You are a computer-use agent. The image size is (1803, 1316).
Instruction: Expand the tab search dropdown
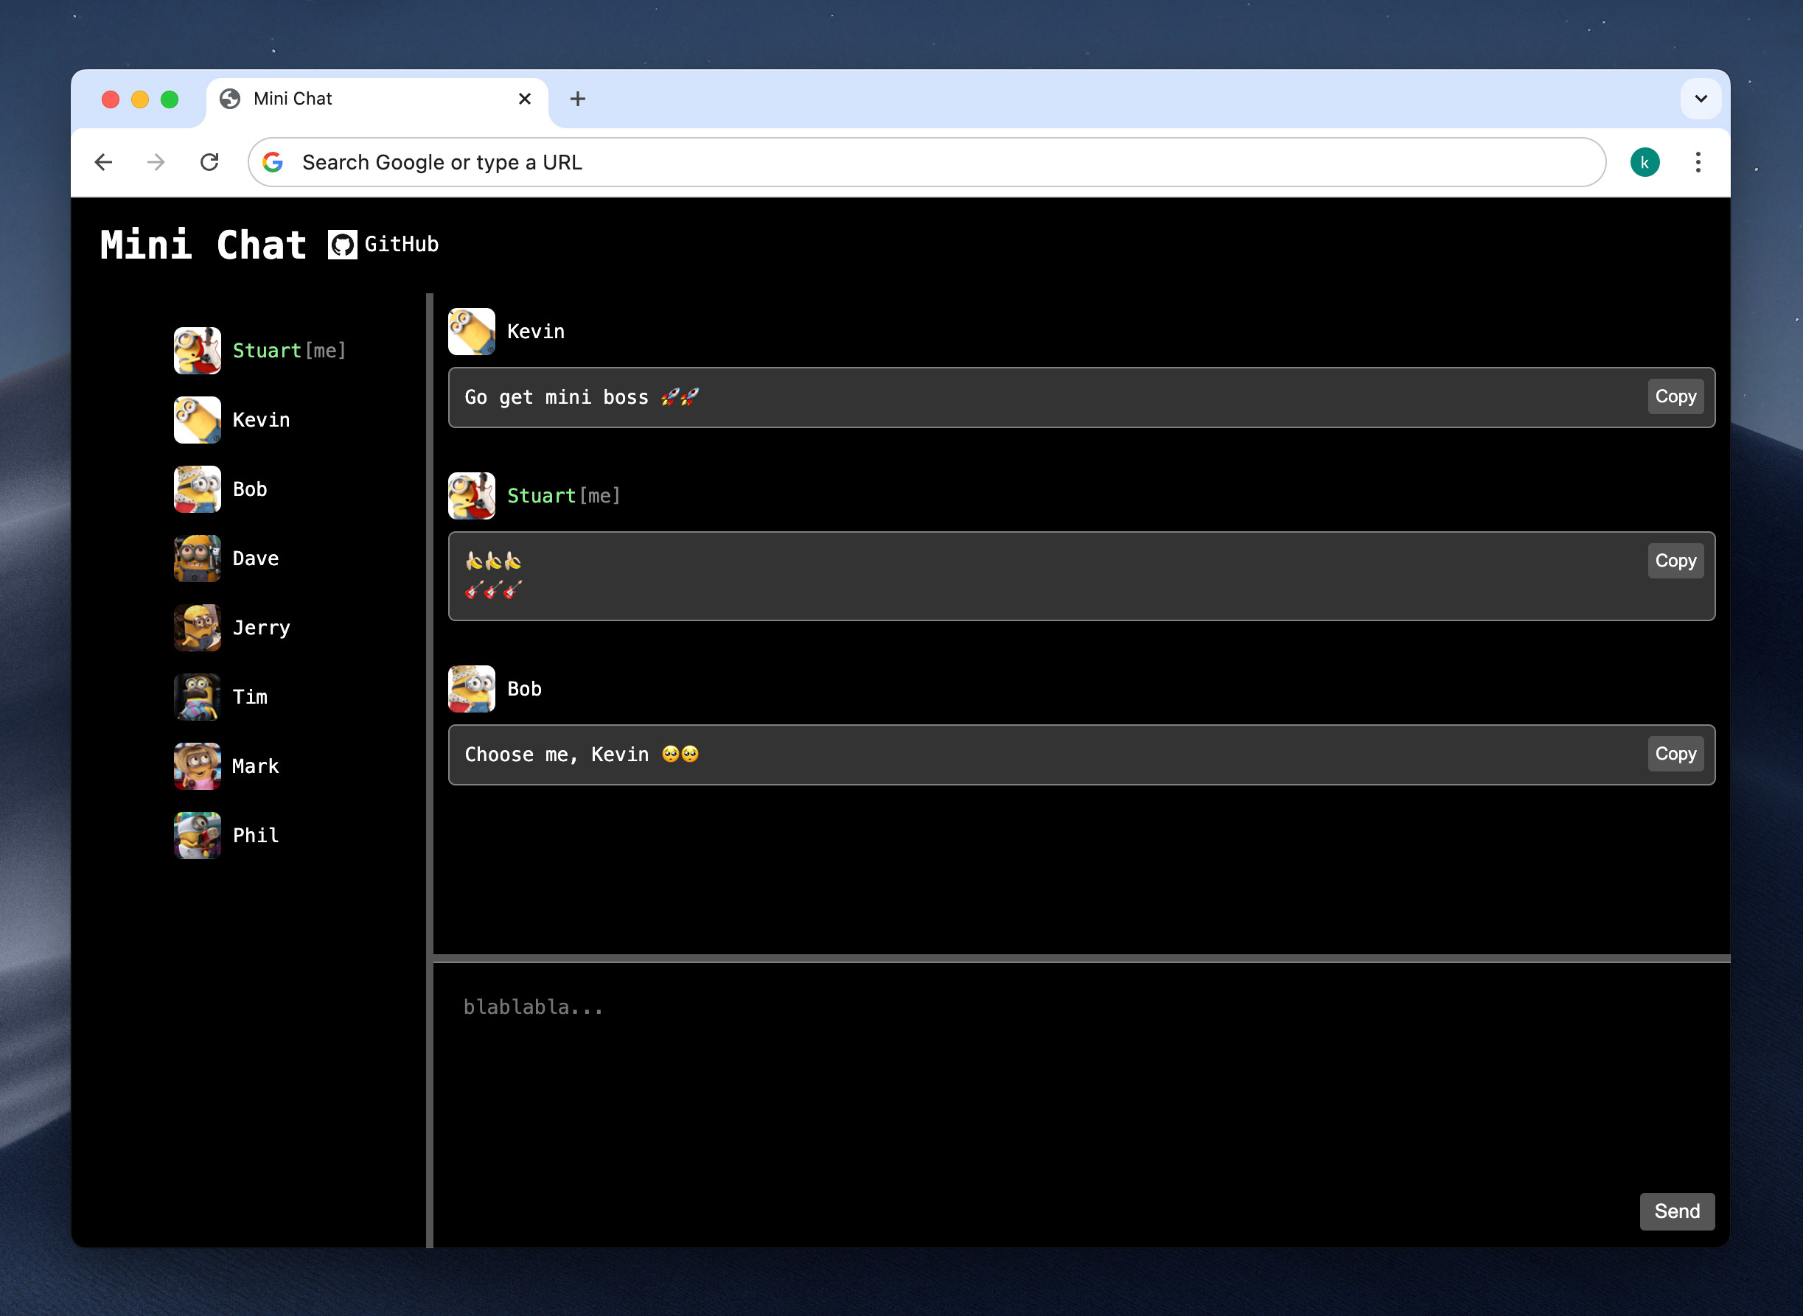pos(1701,99)
